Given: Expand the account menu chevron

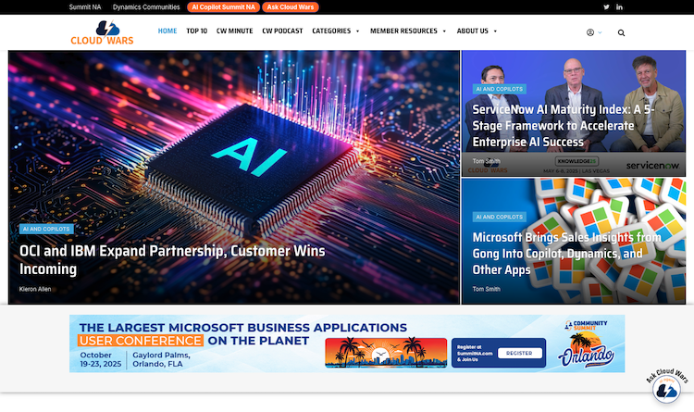Looking at the screenshot, I should click(x=600, y=32).
